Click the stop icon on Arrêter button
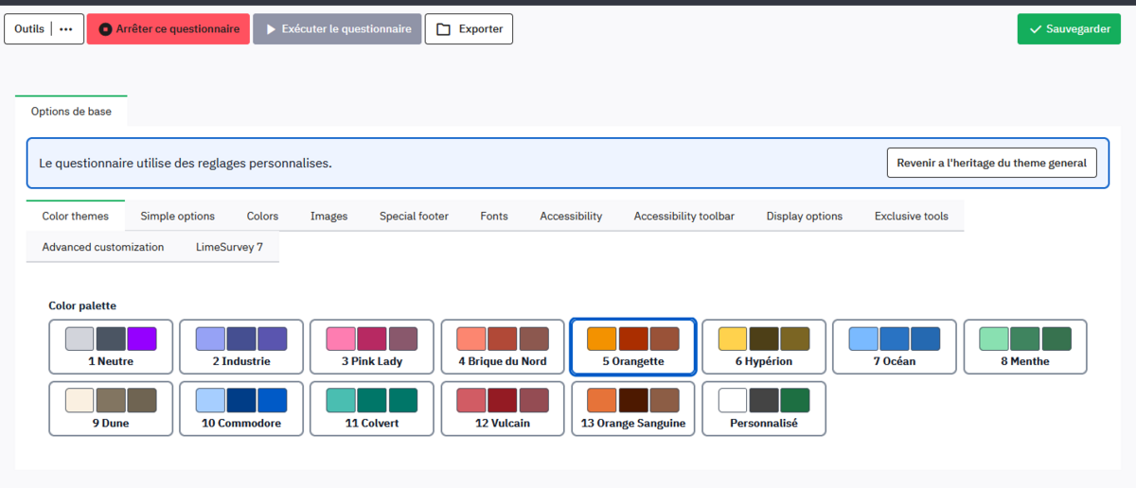Screen dimensions: 1136x488 [x=105, y=29]
